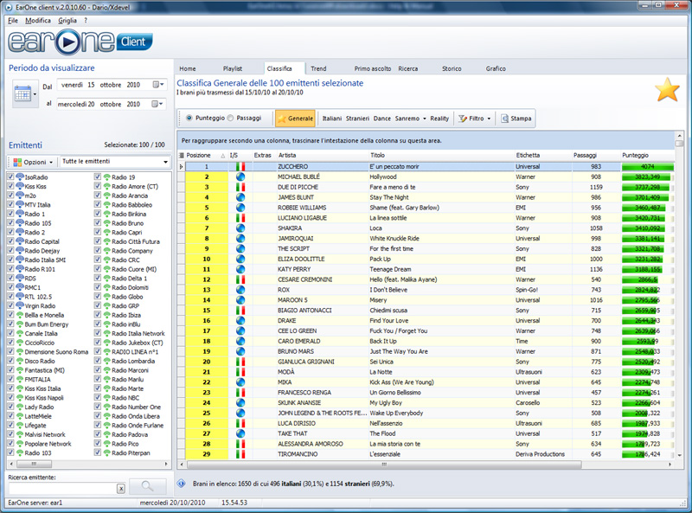
Task: Click the Opzioni colored squares icon
Action: coord(17,162)
